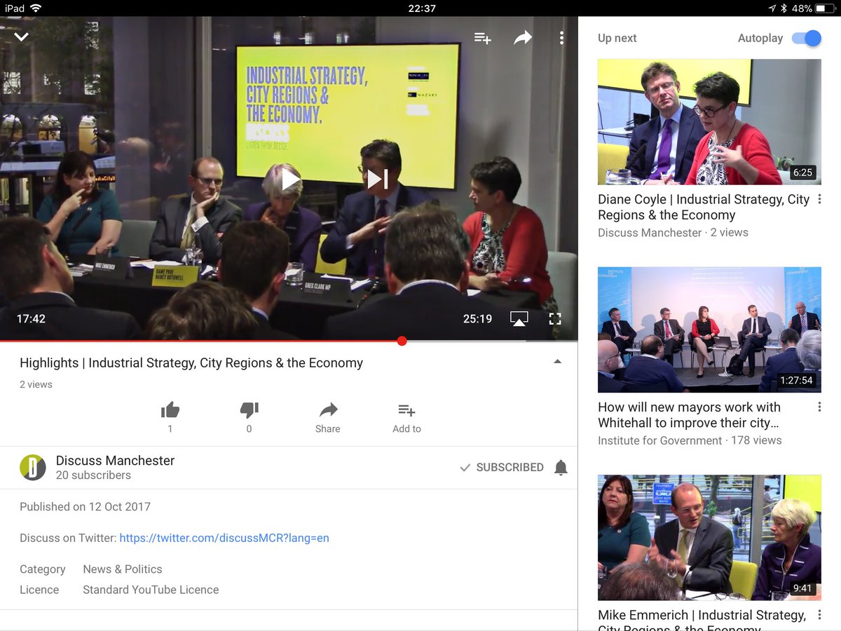Viewport: 841px width, 631px height.
Task: Collapse the video description panel
Action: 557,361
